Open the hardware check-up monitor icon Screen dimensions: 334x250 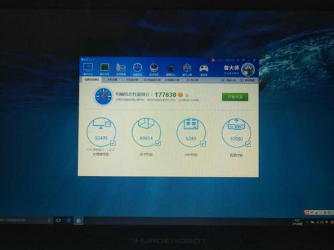(88, 69)
